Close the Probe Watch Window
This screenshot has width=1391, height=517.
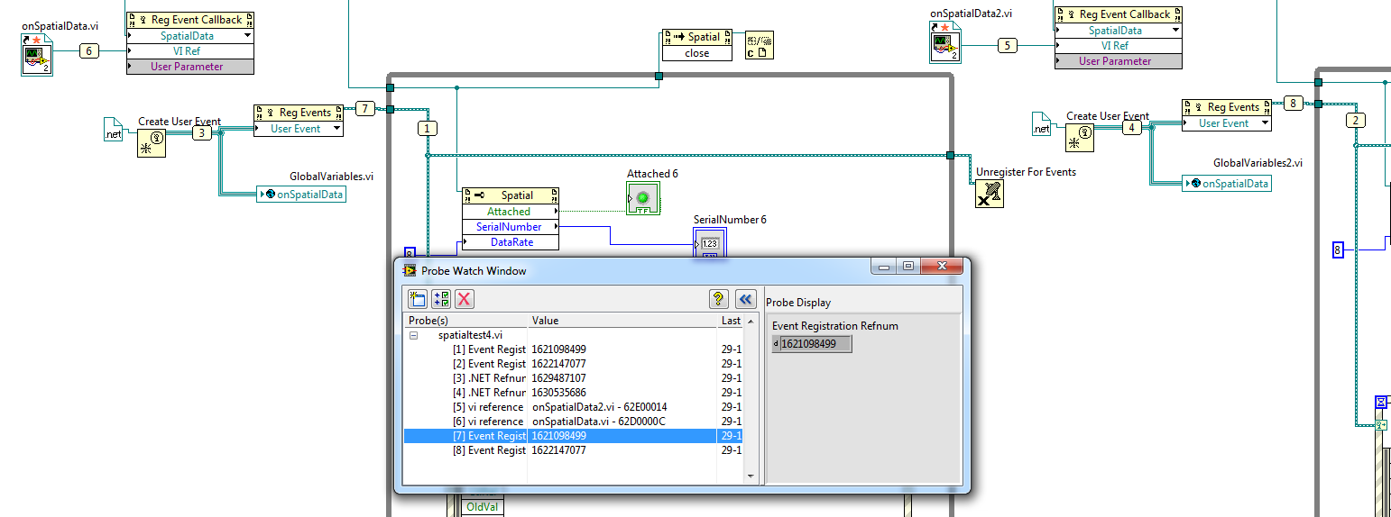point(942,267)
